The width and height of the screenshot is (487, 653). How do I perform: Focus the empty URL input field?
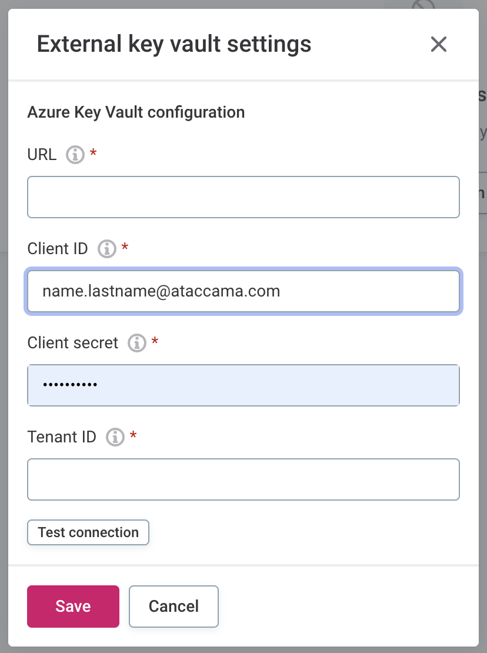click(243, 197)
